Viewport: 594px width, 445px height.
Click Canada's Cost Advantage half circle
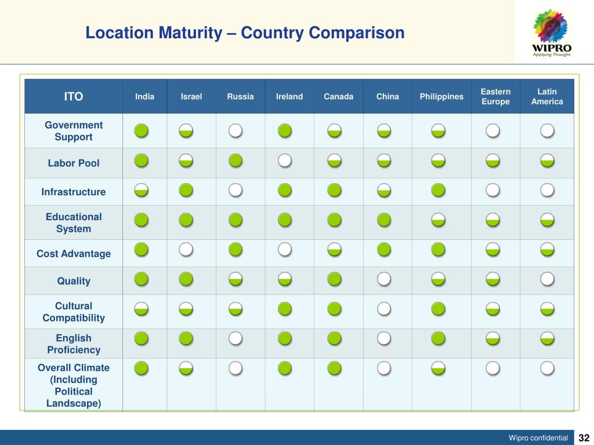(x=335, y=250)
